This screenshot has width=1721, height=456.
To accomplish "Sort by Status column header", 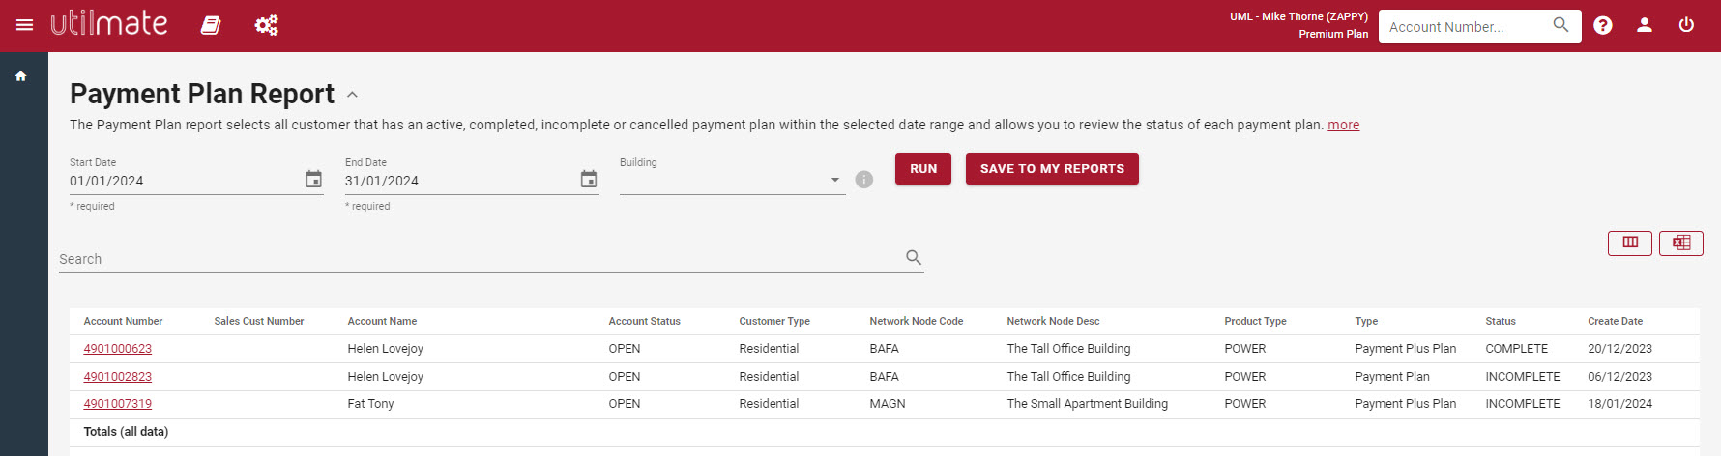I will pyautogui.click(x=1501, y=321).
